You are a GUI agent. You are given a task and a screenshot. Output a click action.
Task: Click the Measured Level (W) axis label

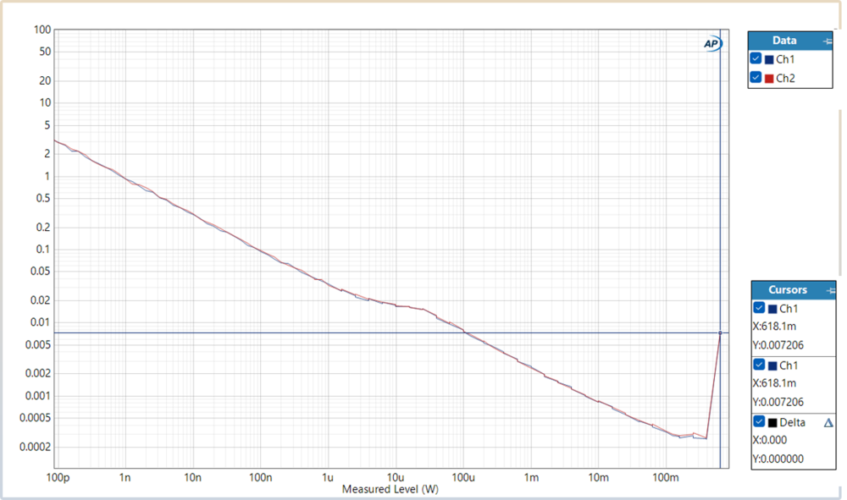pos(390,489)
